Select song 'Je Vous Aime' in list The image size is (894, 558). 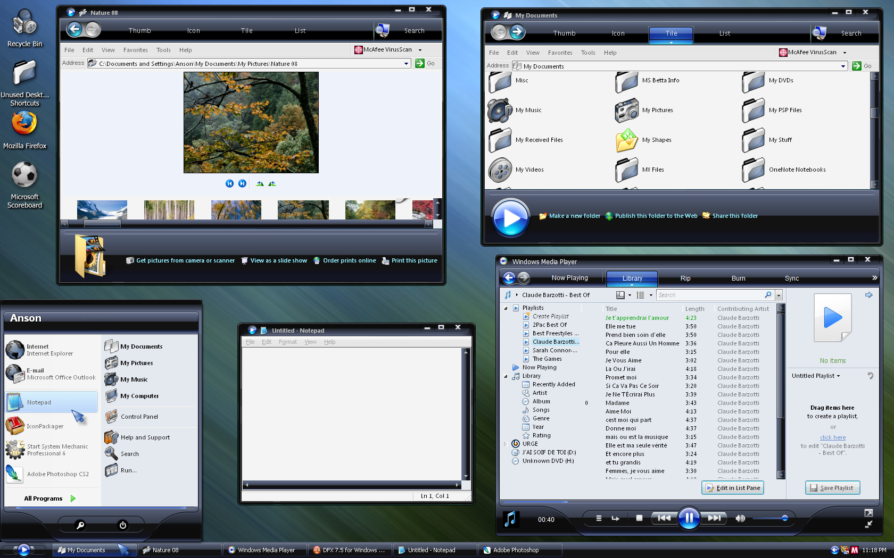point(623,360)
